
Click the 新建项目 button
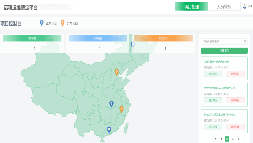click(224, 51)
